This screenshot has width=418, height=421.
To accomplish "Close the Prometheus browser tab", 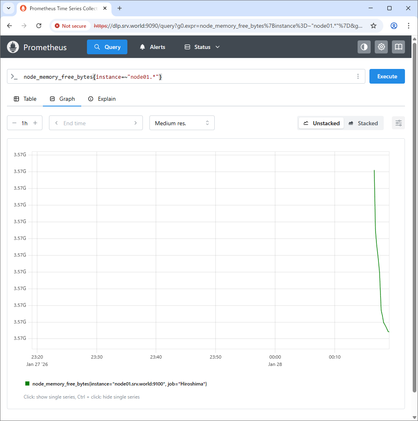I will pos(105,8).
